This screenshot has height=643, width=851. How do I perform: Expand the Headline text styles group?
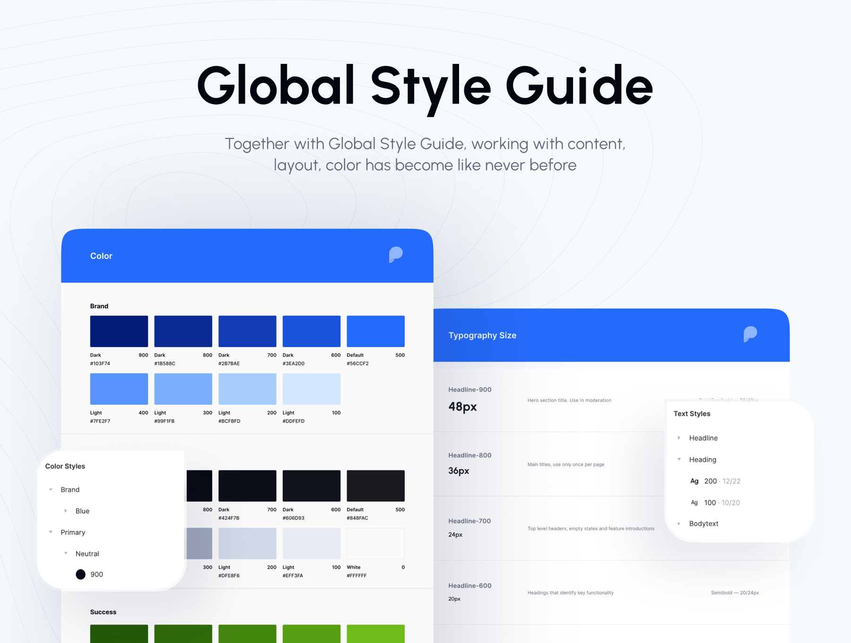point(679,438)
